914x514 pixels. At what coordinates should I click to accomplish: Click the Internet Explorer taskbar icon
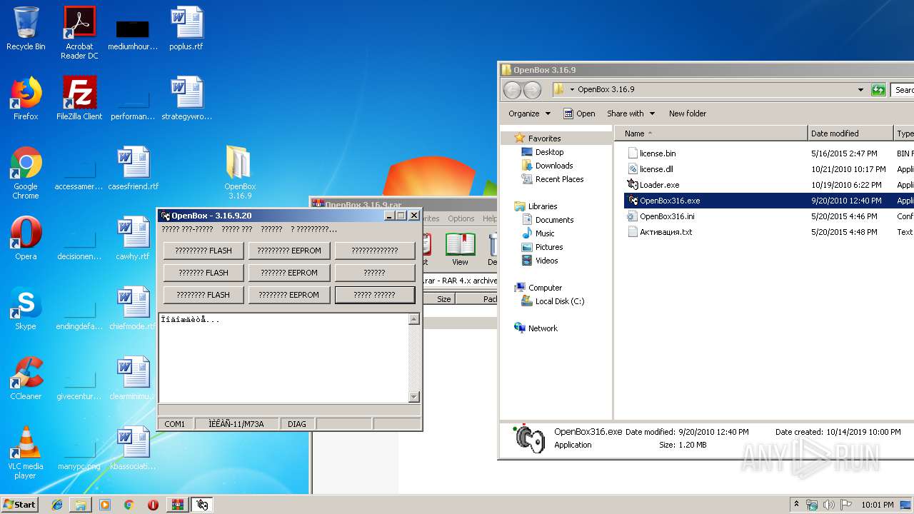pos(57,505)
